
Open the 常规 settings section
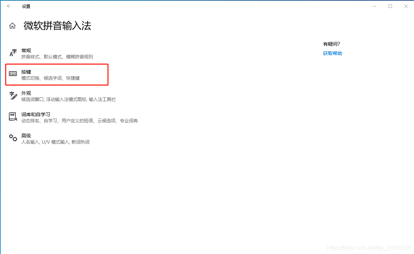[x=57, y=53]
